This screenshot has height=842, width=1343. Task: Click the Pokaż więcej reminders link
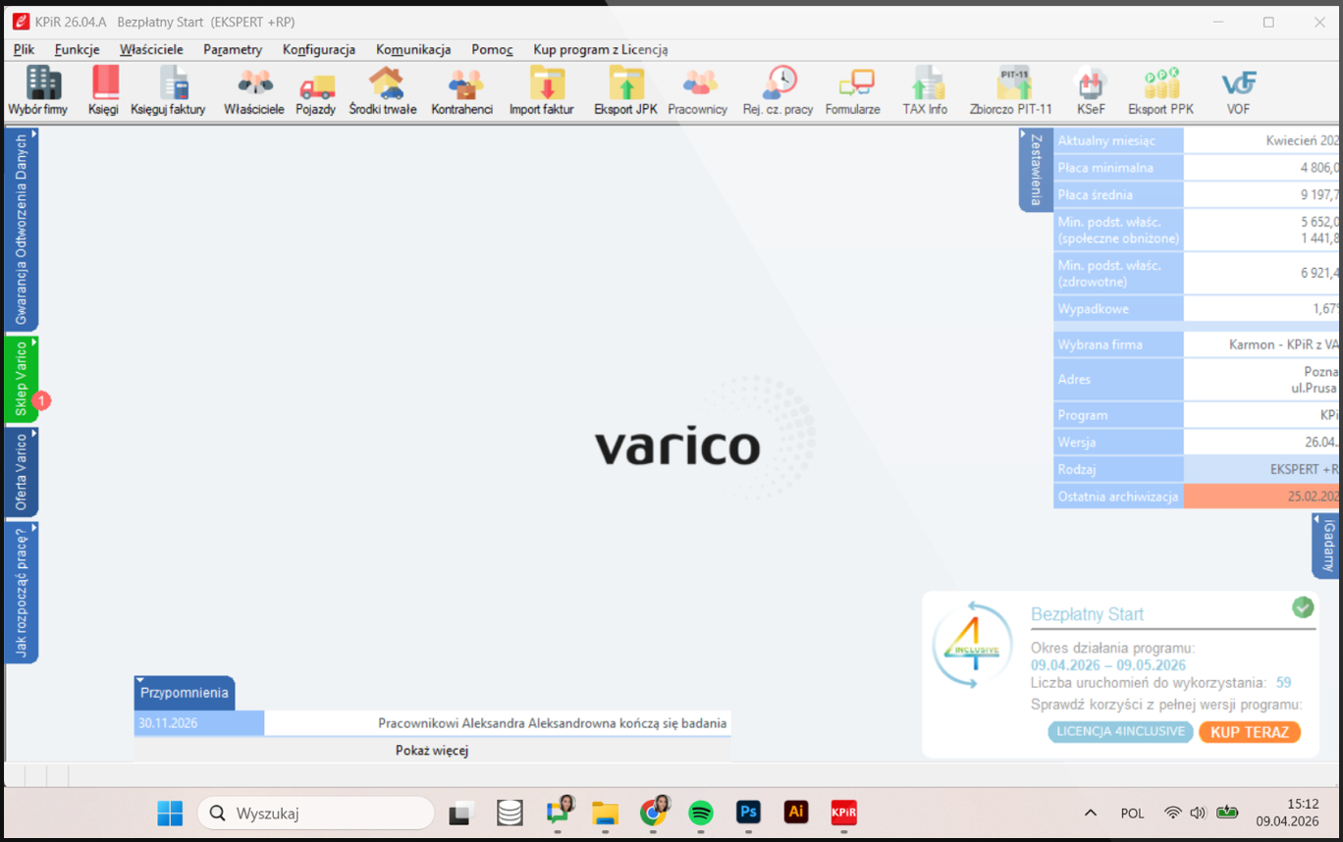(432, 751)
